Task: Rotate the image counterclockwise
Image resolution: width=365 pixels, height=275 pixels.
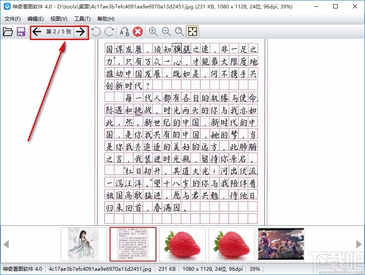Action: click(x=96, y=32)
